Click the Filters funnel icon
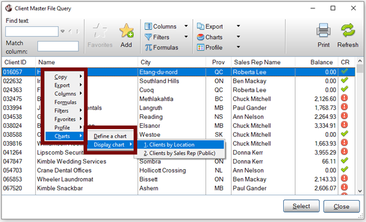 click(x=148, y=37)
